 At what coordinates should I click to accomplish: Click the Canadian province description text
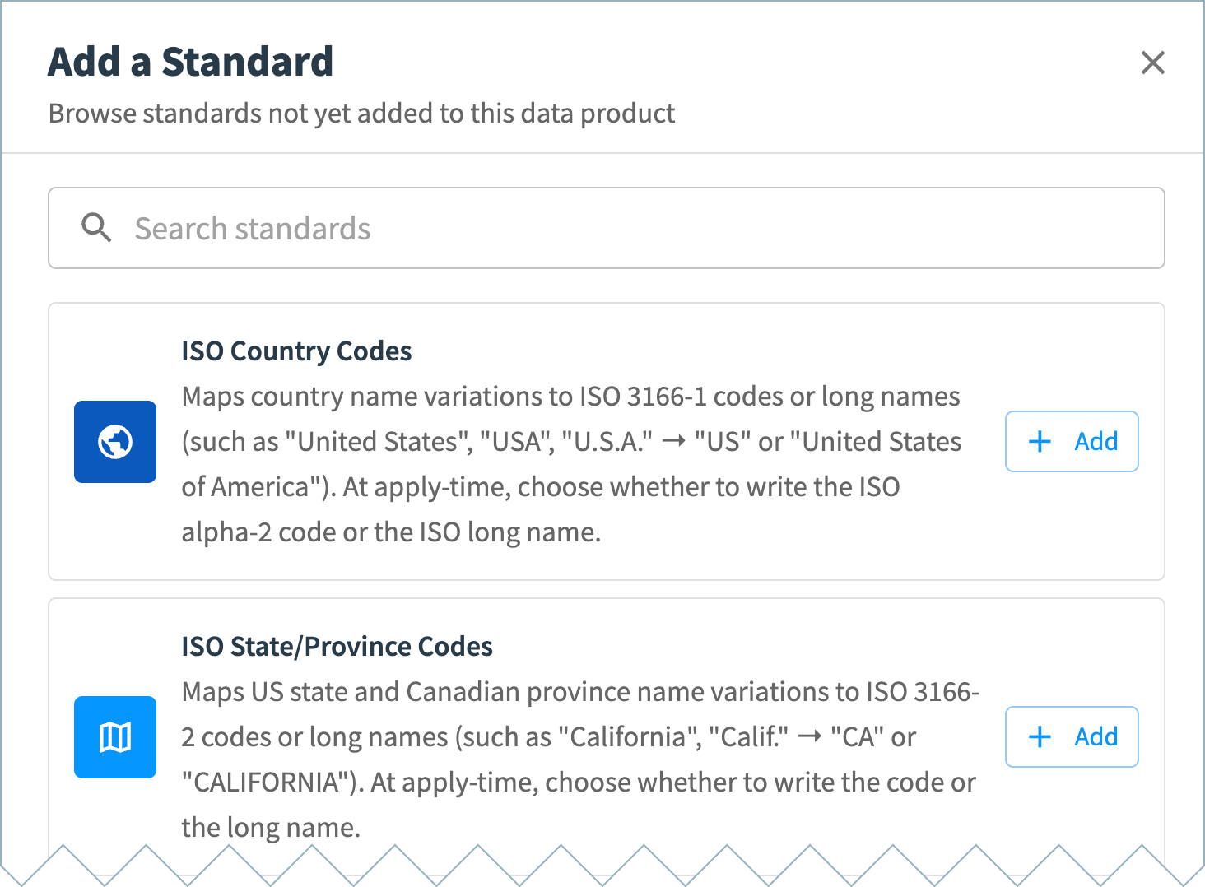(x=580, y=759)
